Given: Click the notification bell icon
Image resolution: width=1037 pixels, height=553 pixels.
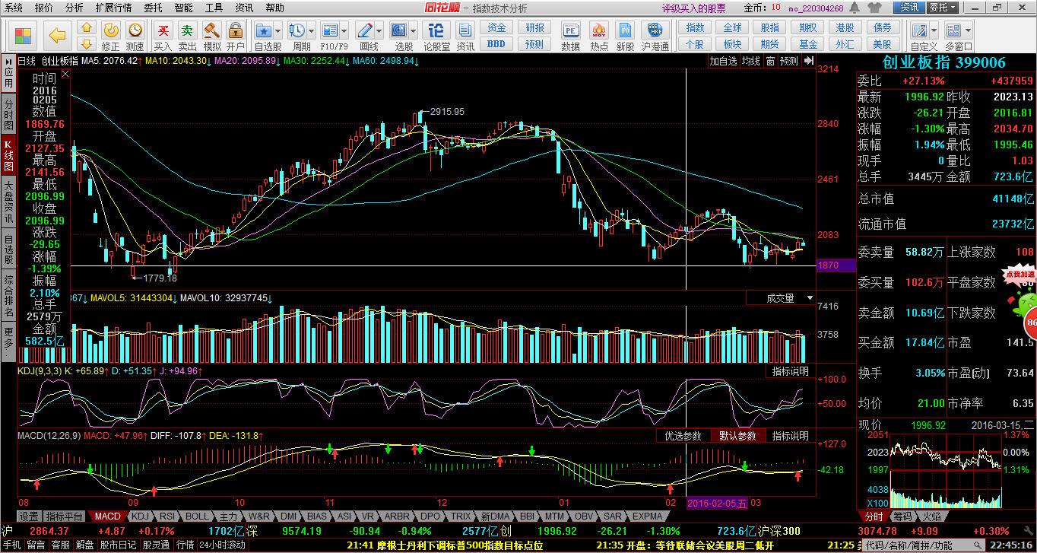Looking at the screenshot, I should coord(855,8).
